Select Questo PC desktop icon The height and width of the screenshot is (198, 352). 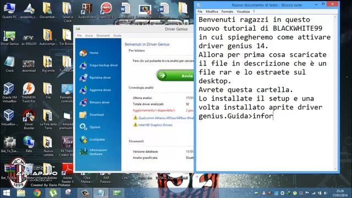9,10
